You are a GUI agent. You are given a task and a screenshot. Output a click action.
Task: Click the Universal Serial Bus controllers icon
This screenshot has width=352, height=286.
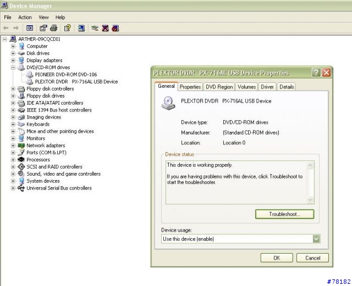point(21,188)
